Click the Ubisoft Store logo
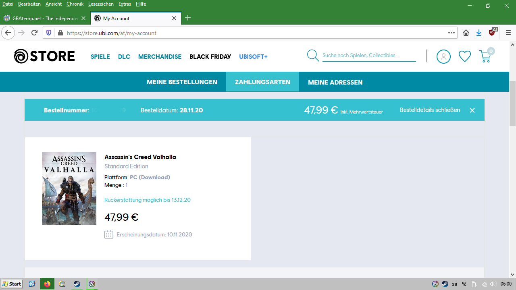Image resolution: width=516 pixels, height=290 pixels. click(x=44, y=56)
